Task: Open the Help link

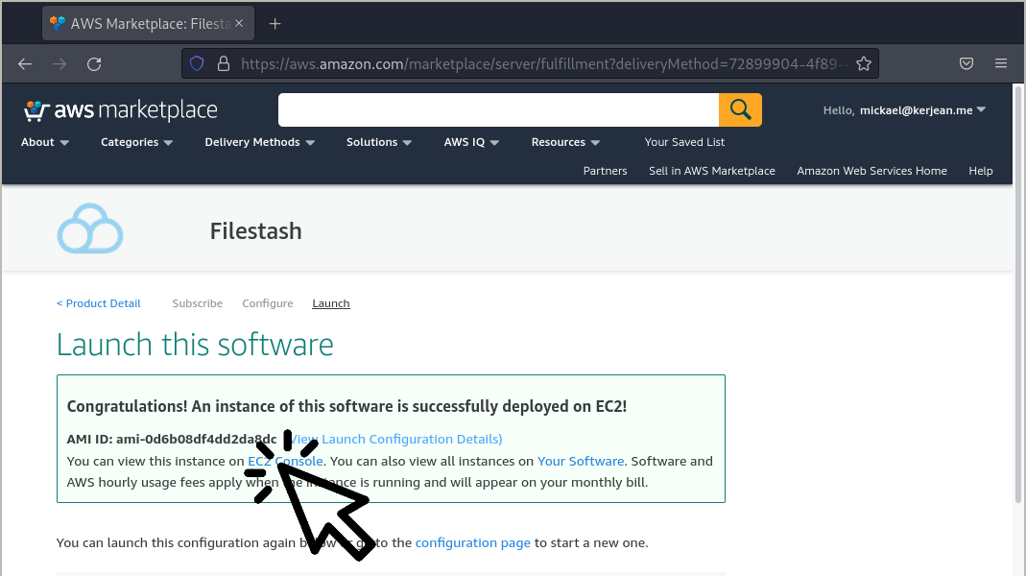Action: point(981,171)
